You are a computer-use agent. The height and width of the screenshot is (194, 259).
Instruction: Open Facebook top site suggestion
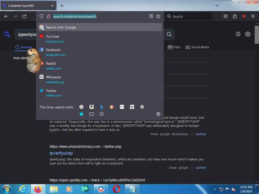tap(100, 52)
